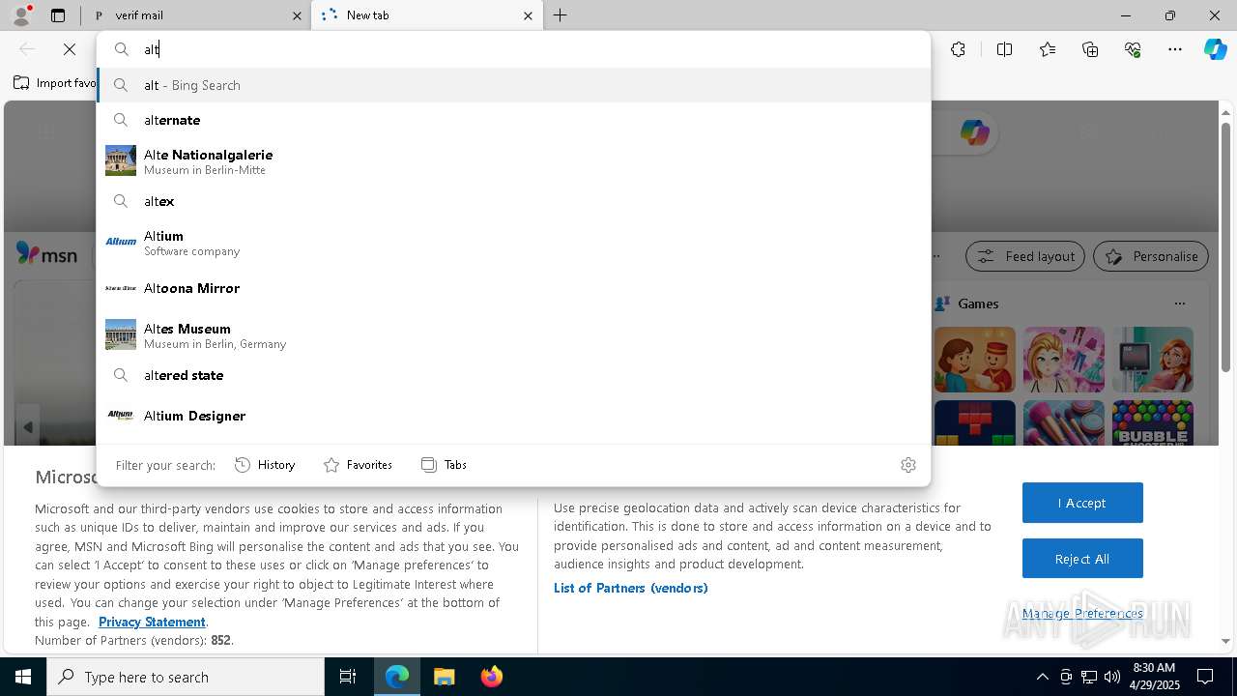
Task: Select the 'New tab' tab
Action: click(x=426, y=15)
